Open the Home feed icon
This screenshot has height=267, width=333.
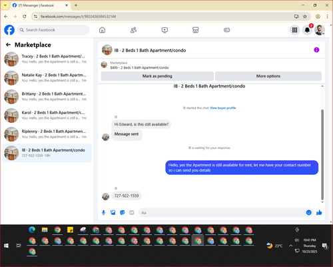102,30
